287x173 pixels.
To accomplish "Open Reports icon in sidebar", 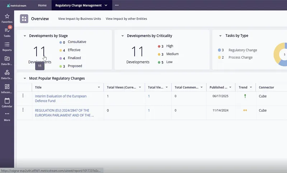I will pyautogui.click(x=7, y=44).
